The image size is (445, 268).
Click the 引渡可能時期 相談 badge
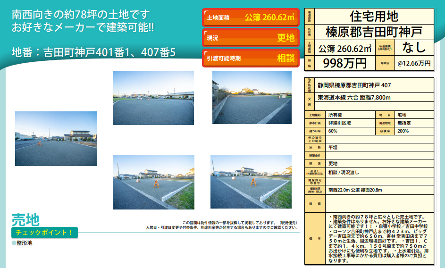[x=251, y=58]
